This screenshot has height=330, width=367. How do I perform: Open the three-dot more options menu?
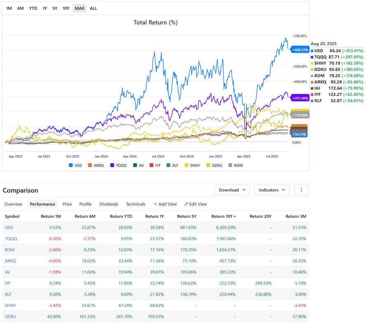[x=301, y=190]
